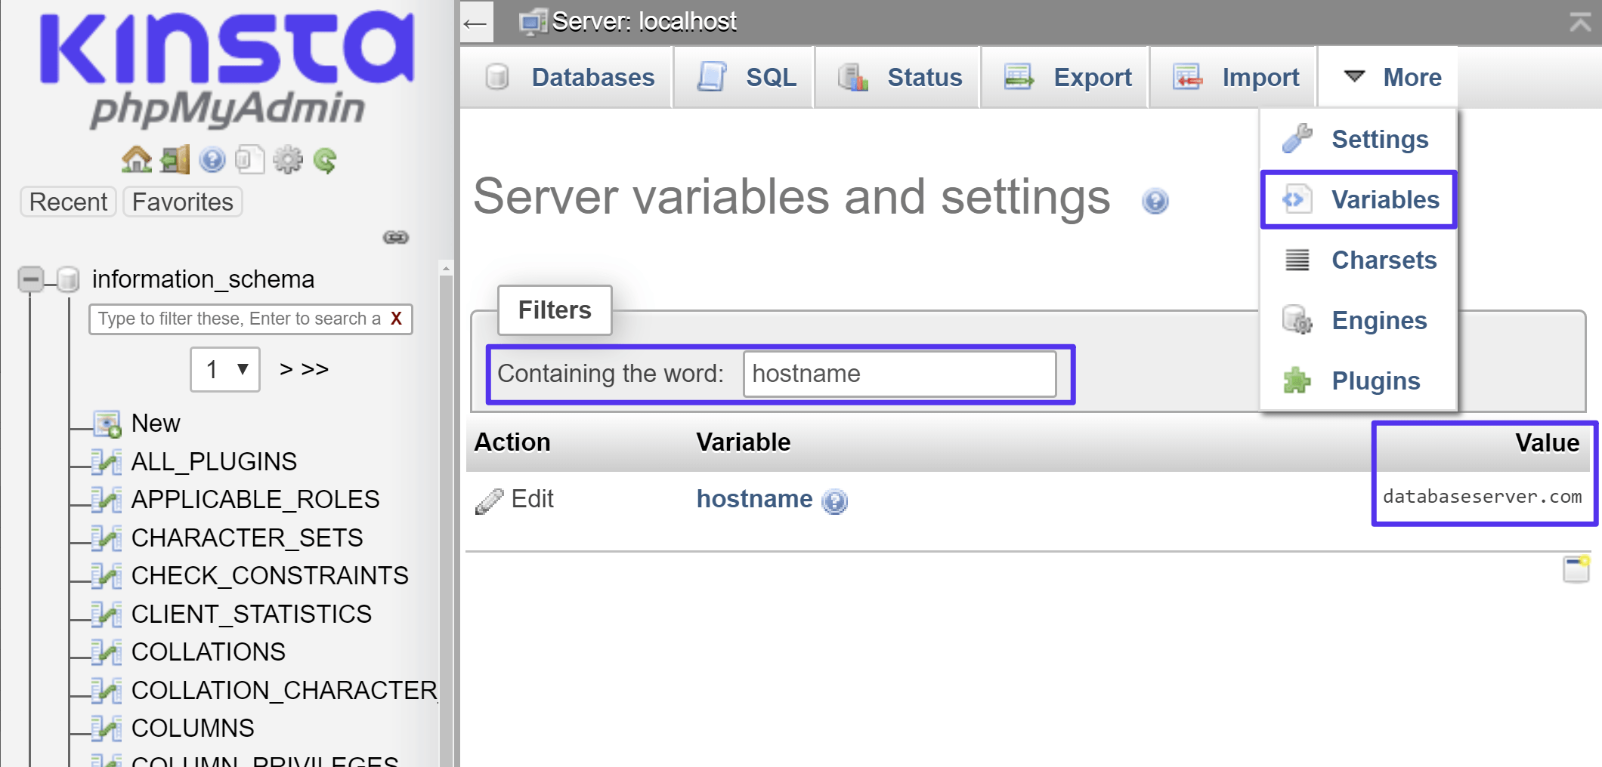Open the phpMyAdmin home page icon

coord(136,159)
